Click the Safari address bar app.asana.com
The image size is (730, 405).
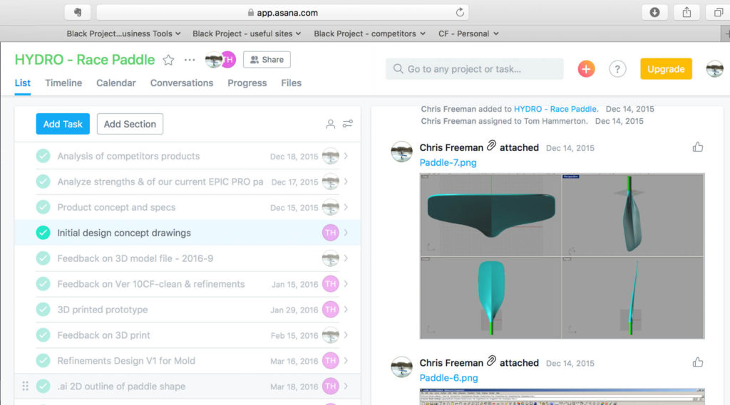click(x=282, y=13)
